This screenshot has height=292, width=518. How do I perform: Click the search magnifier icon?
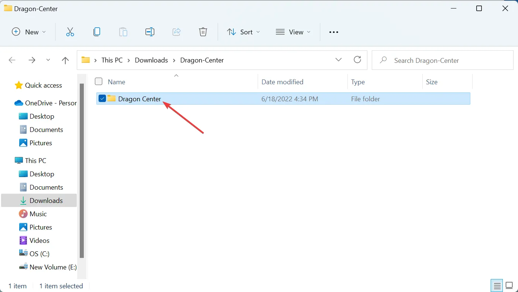383,60
